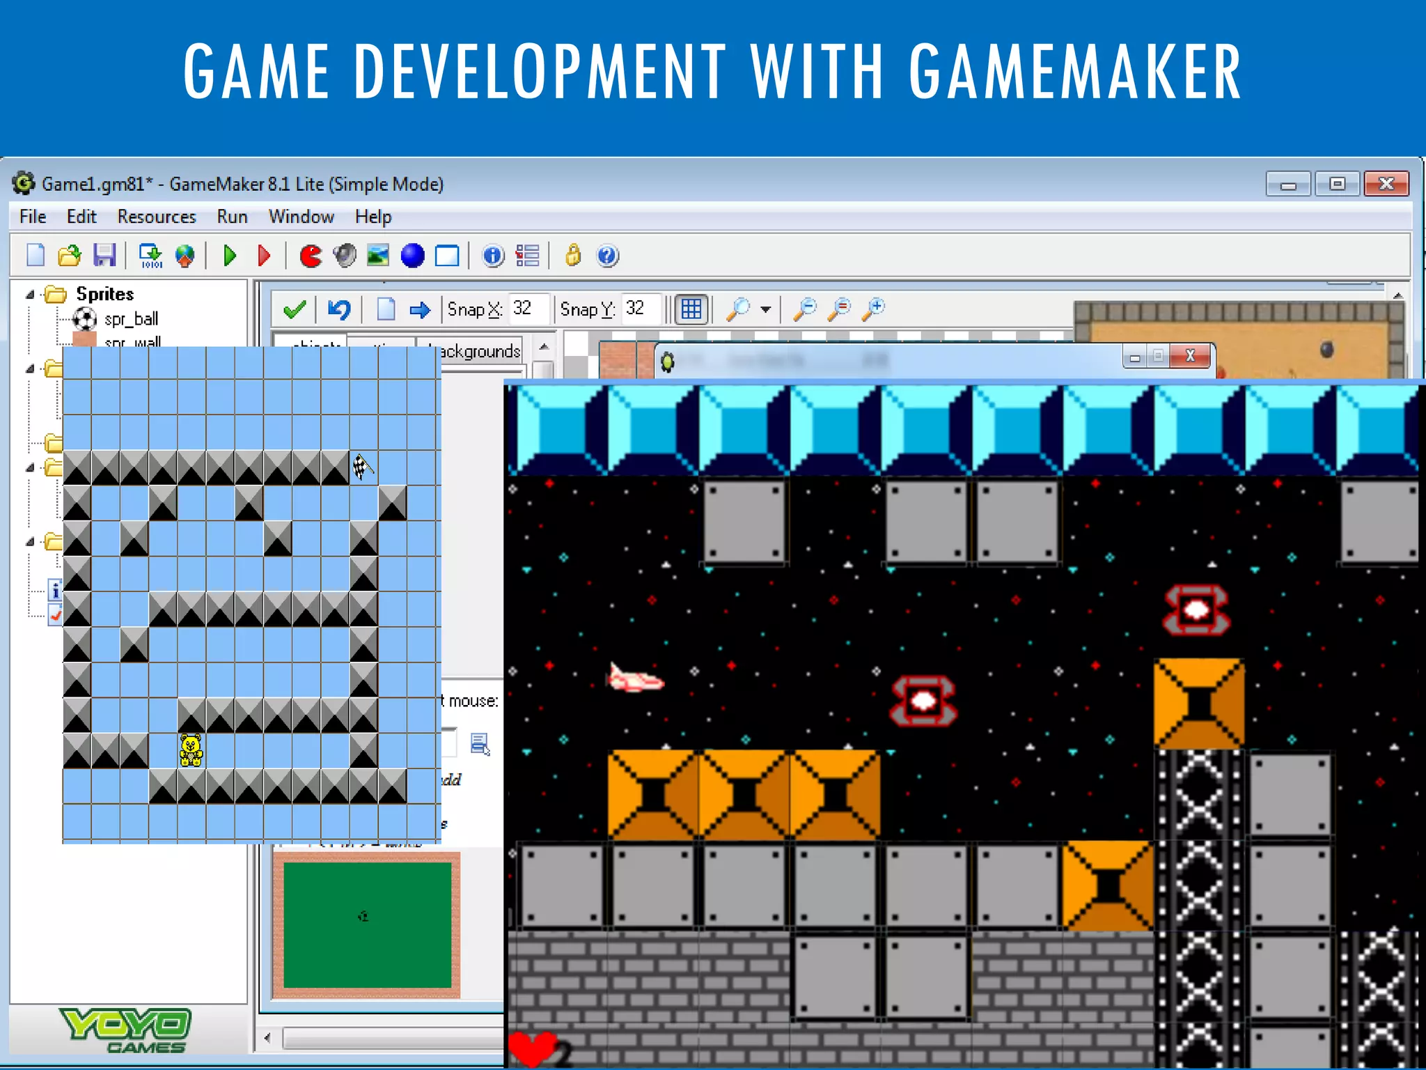Click the YoYo Games logo
The image size is (1426, 1070).
(127, 1030)
